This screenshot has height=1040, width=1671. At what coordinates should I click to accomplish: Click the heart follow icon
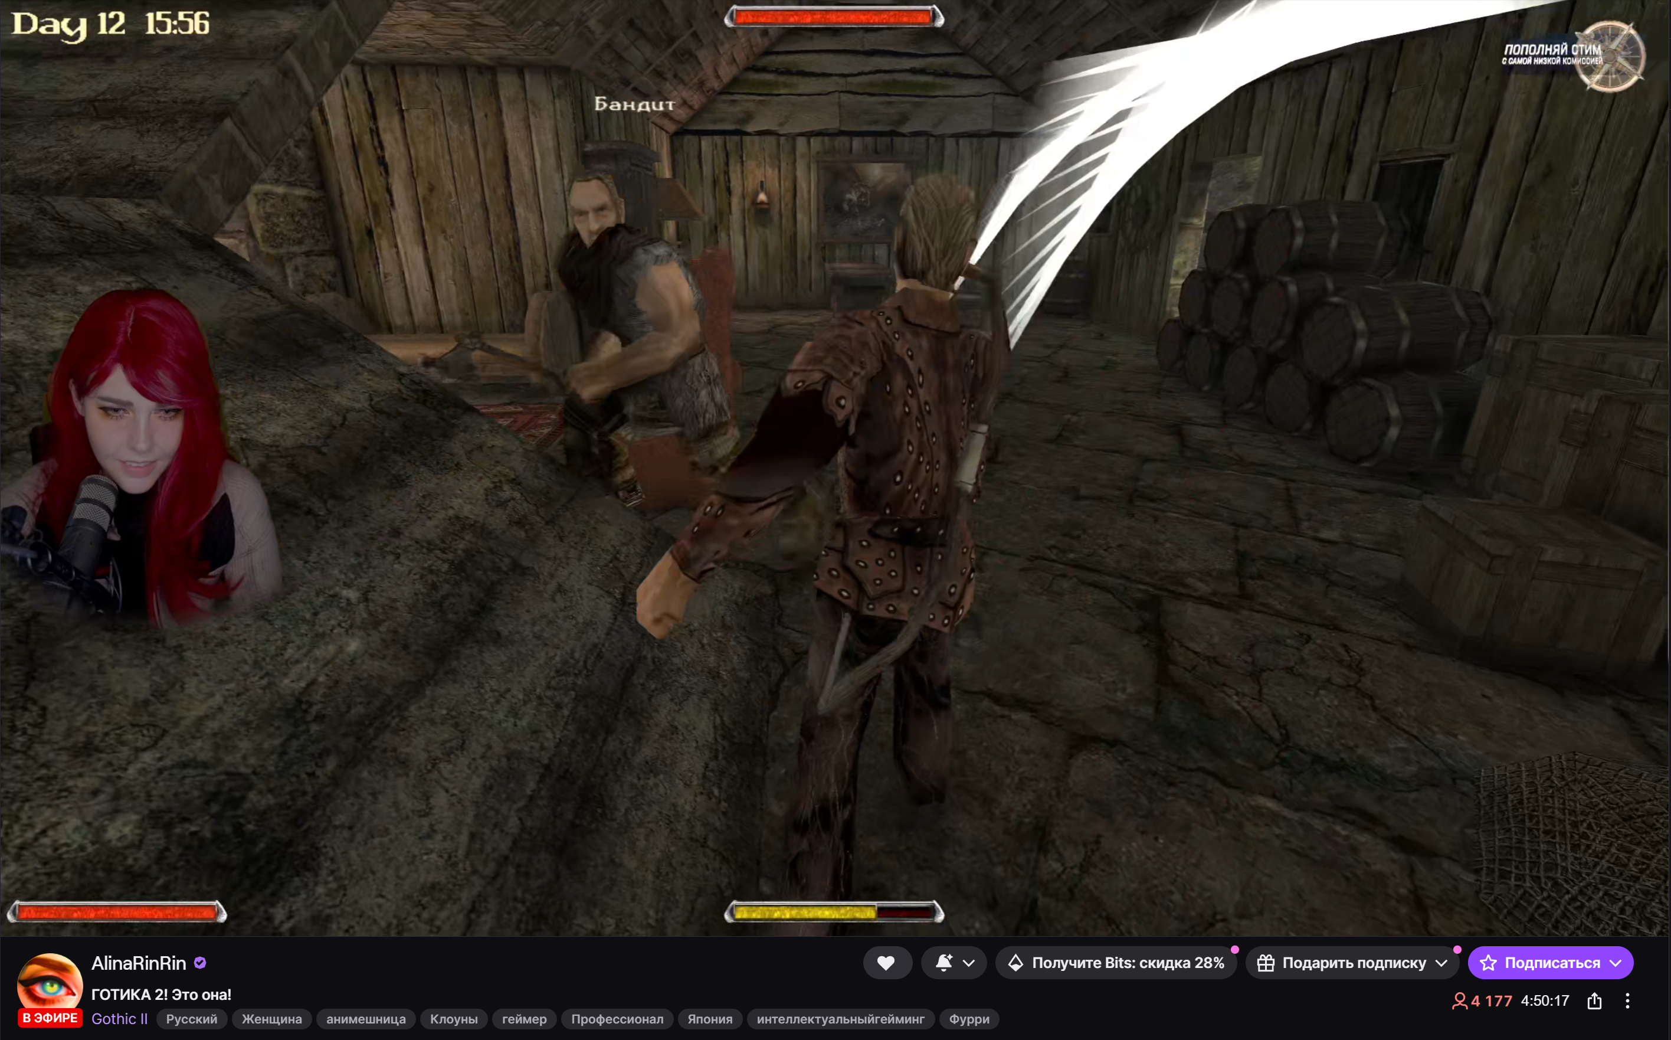[x=886, y=963]
